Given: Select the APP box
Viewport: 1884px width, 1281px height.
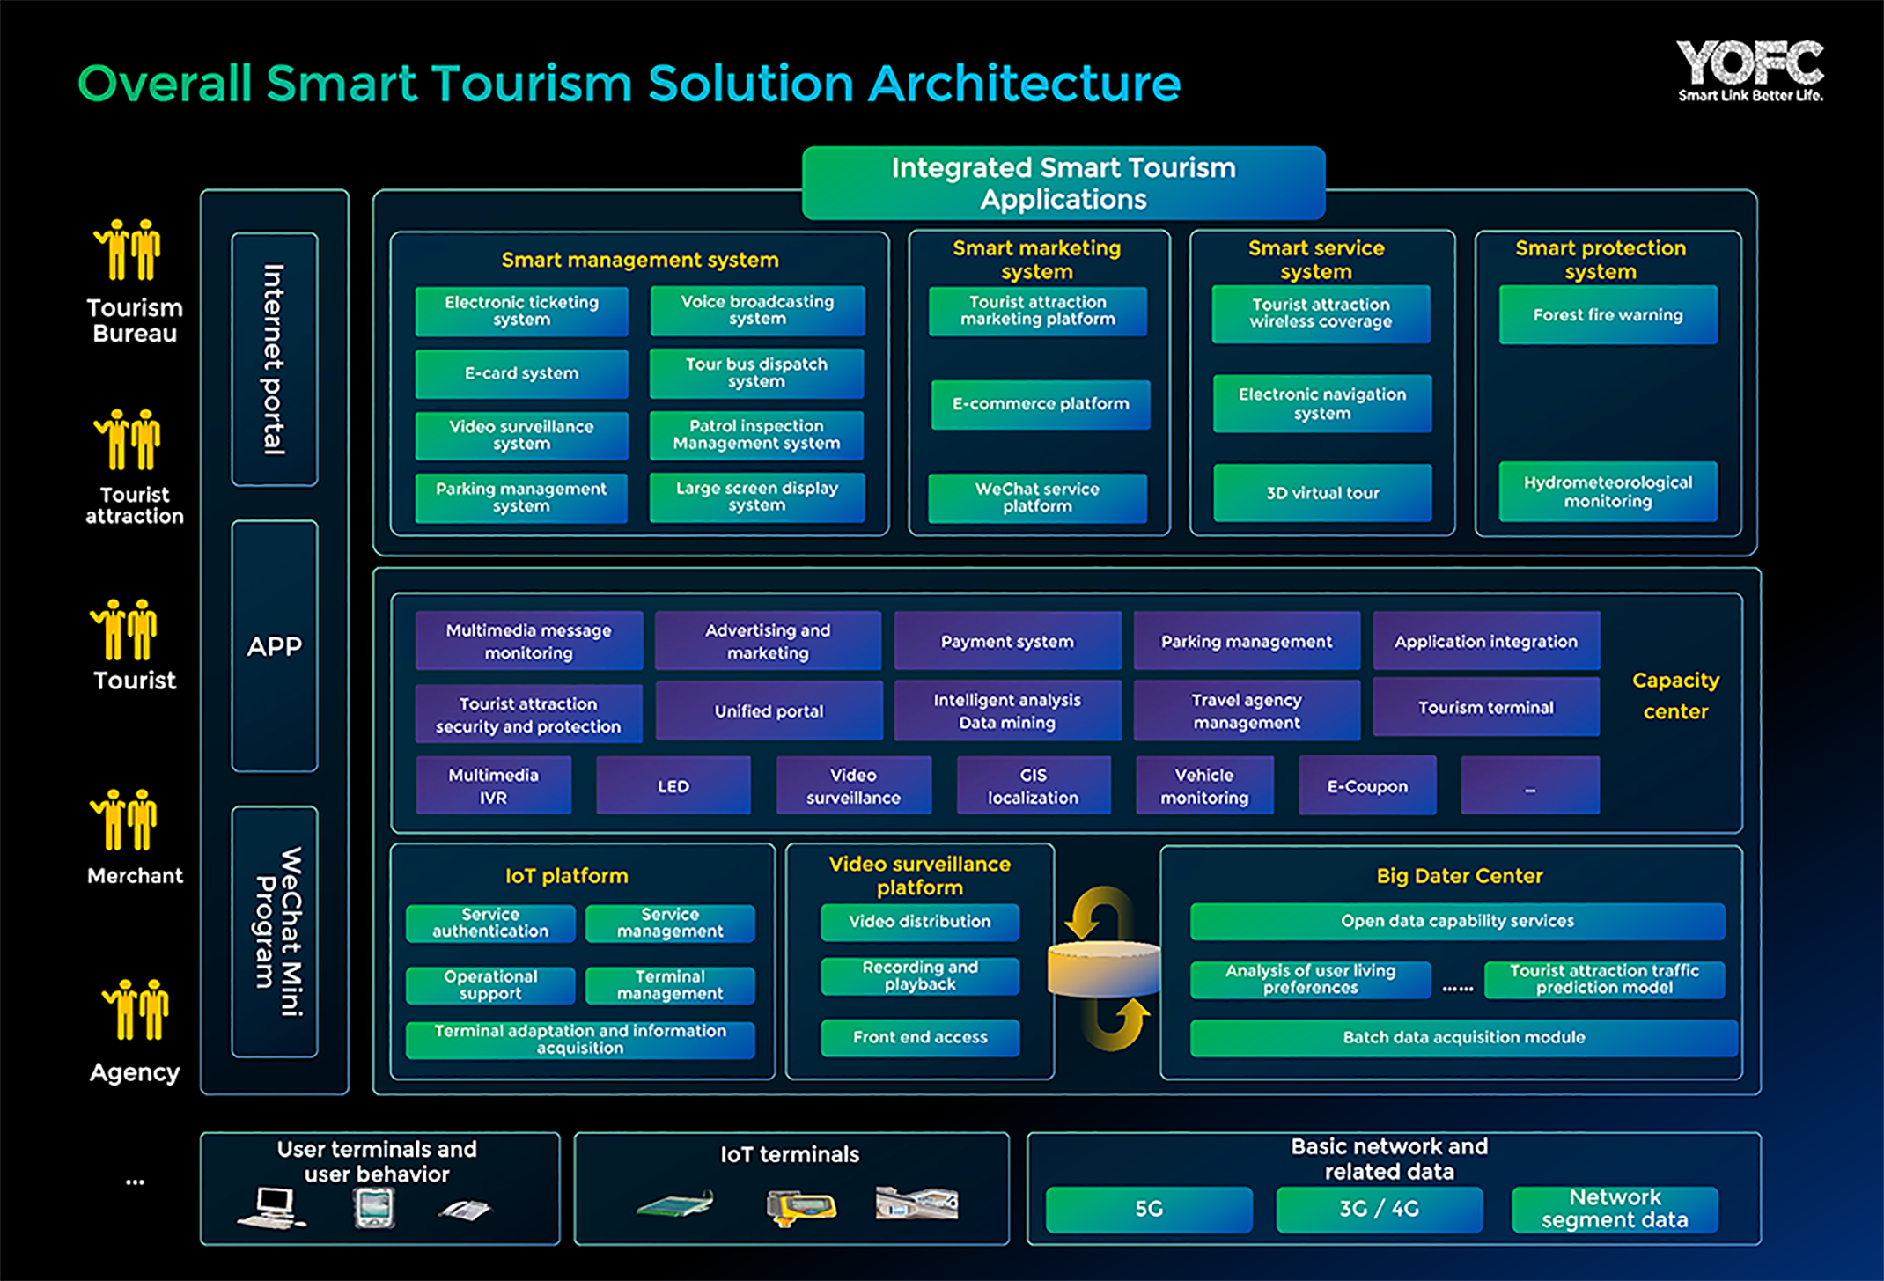Looking at the screenshot, I should point(275,646).
